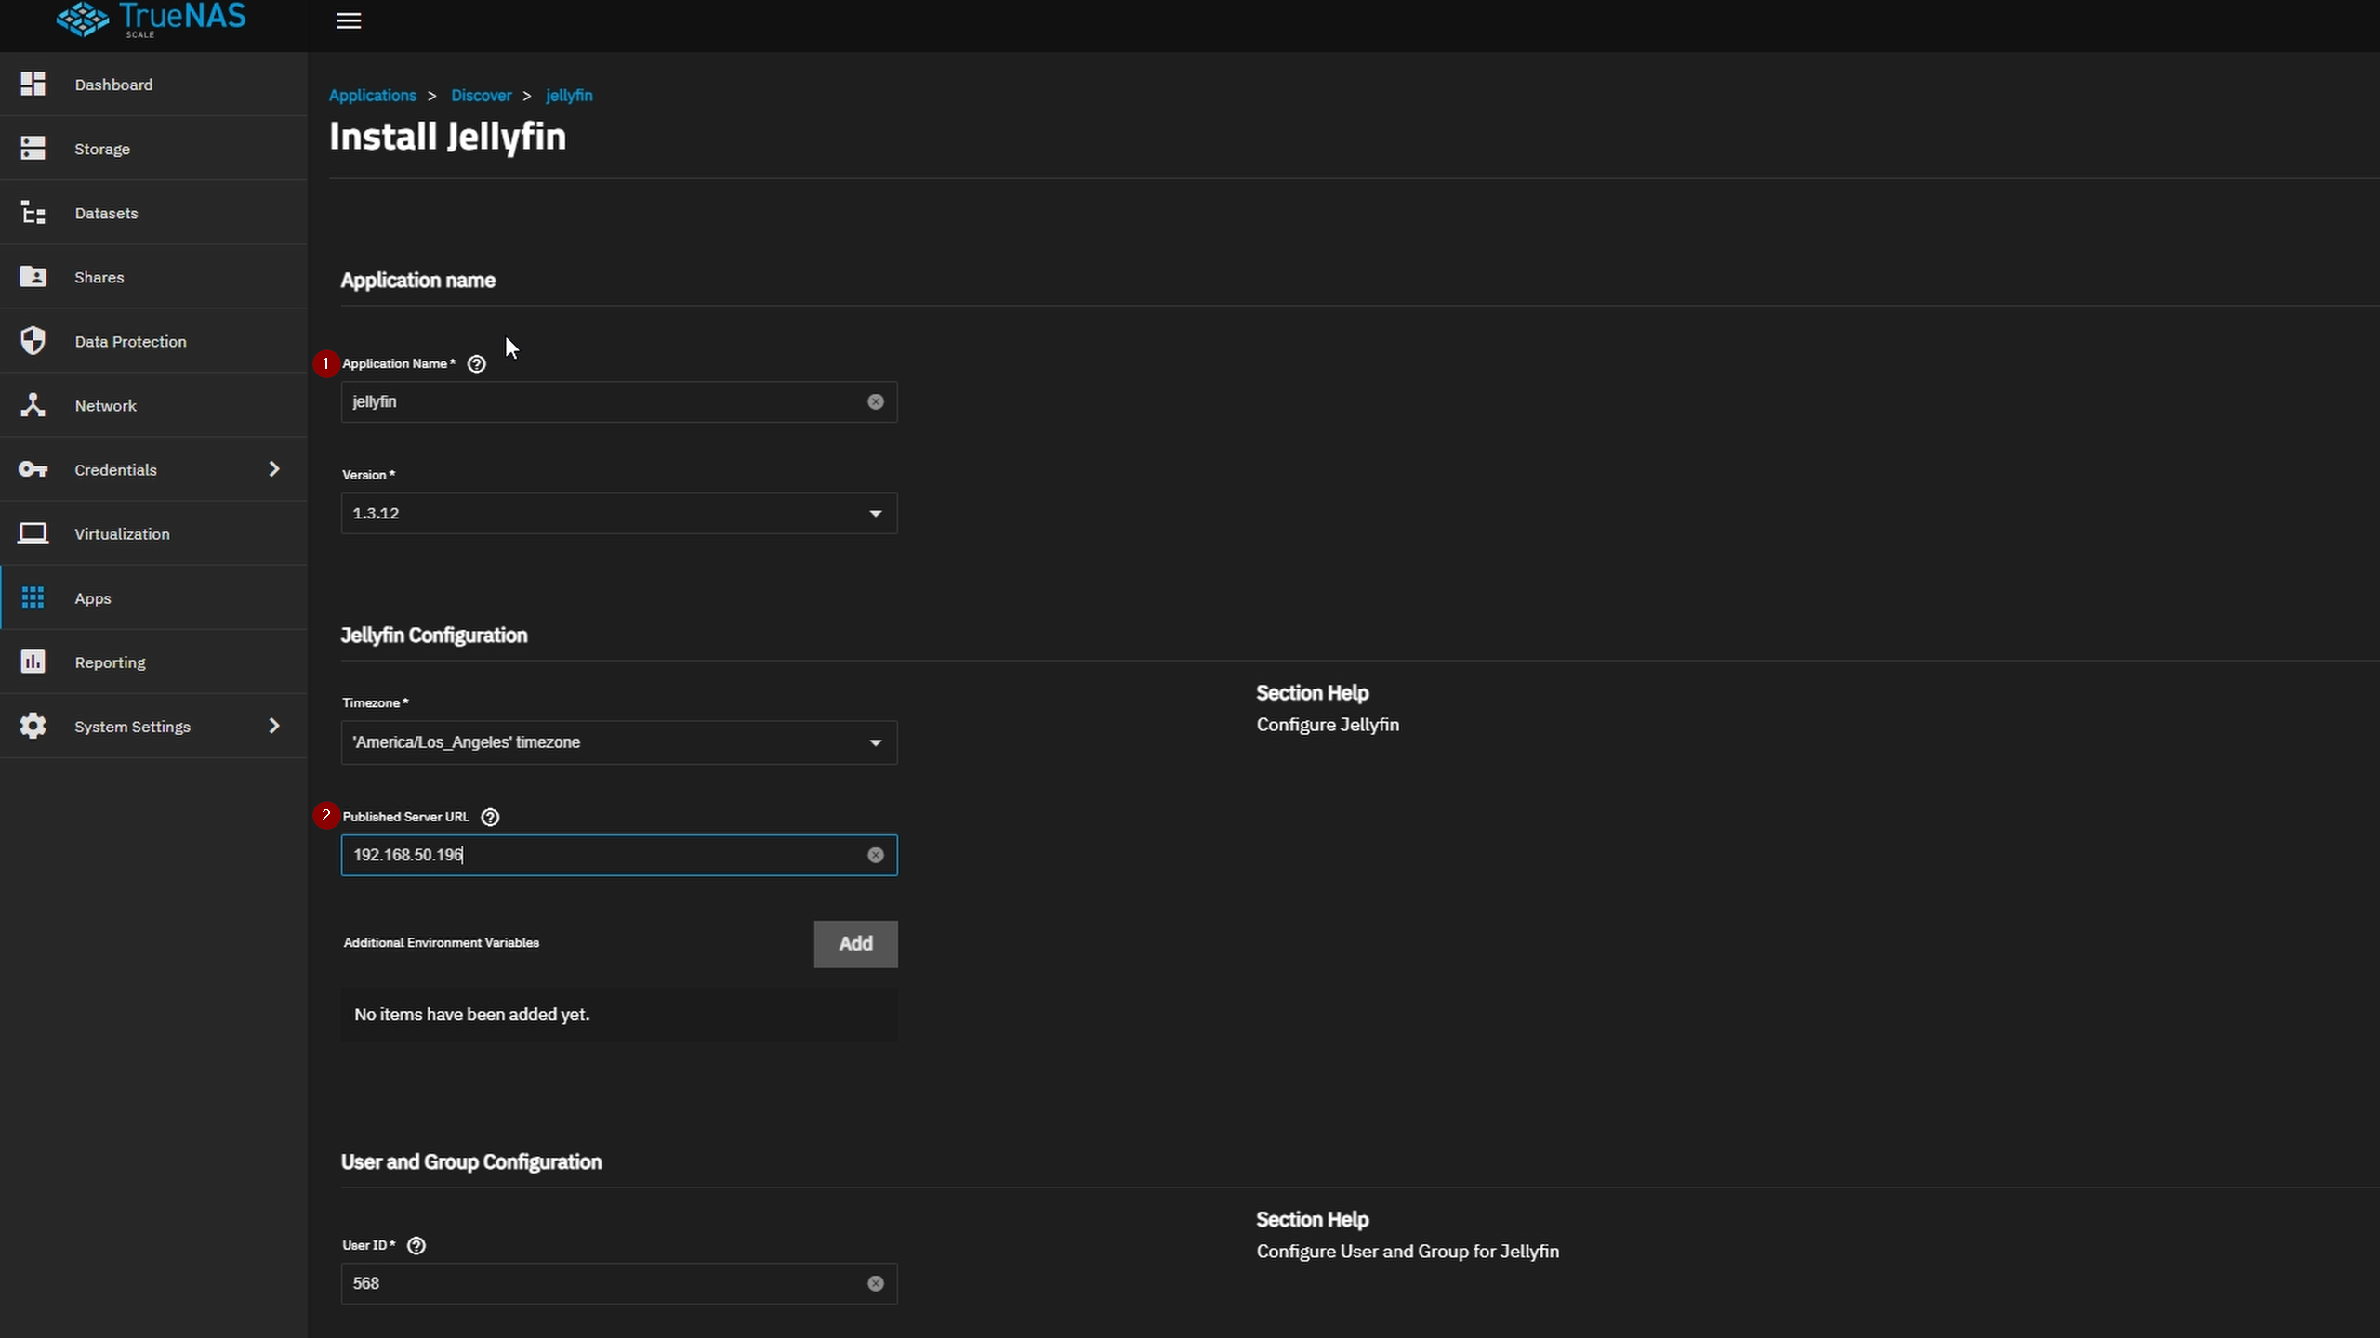Open Reporting menu item
2380x1338 pixels.
[x=154, y=662]
